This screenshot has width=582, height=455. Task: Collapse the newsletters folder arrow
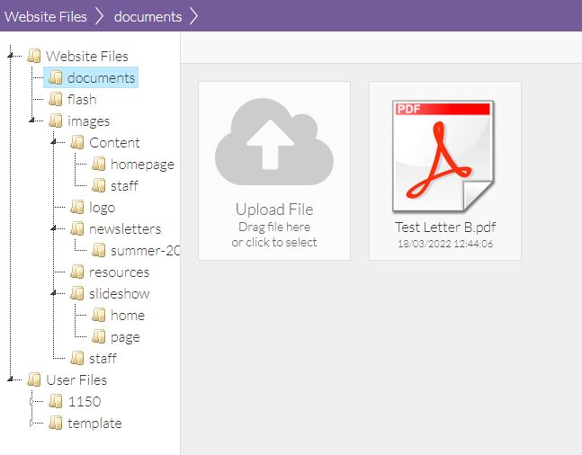tap(54, 229)
